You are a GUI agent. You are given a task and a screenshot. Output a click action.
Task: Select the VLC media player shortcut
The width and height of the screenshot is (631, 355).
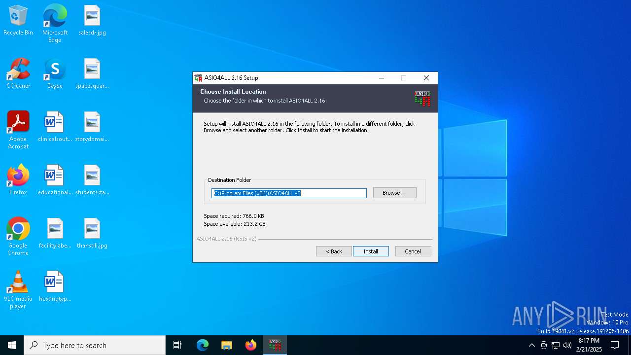(x=18, y=290)
